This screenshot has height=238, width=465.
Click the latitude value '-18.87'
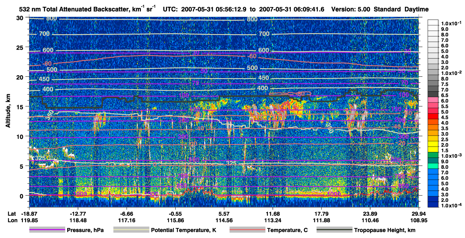[x=29, y=213]
